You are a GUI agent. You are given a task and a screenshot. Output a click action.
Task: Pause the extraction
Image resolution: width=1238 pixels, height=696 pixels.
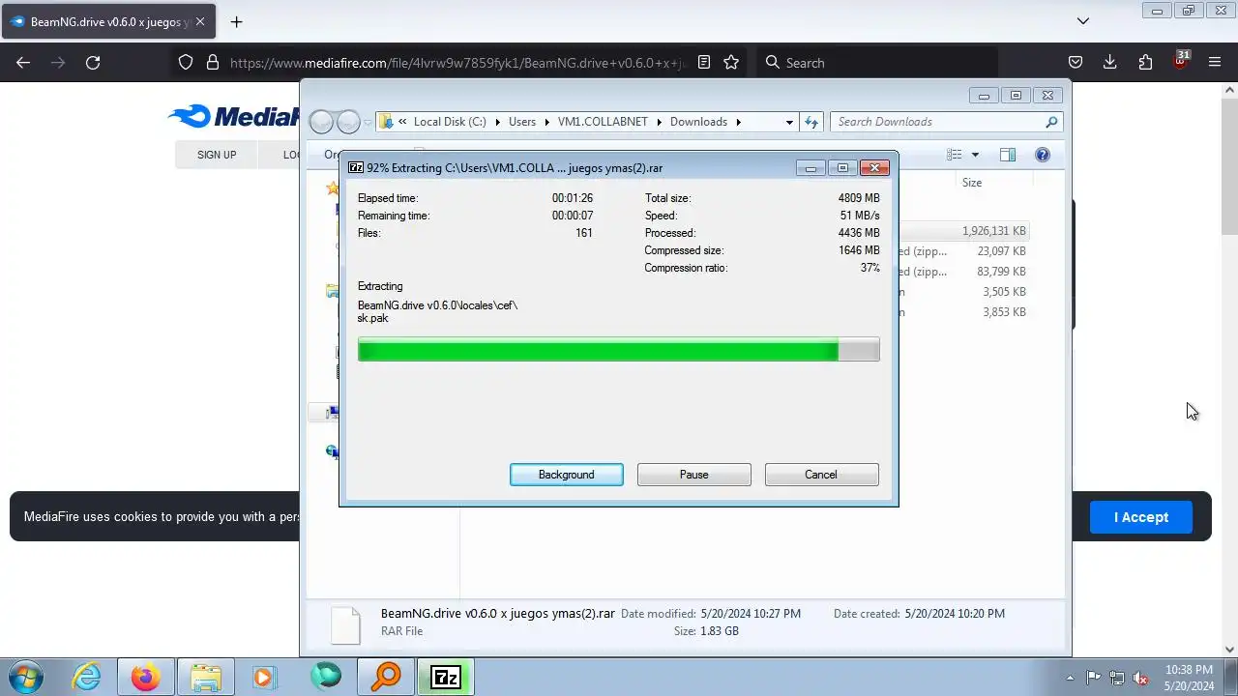click(x=694, y=475)
